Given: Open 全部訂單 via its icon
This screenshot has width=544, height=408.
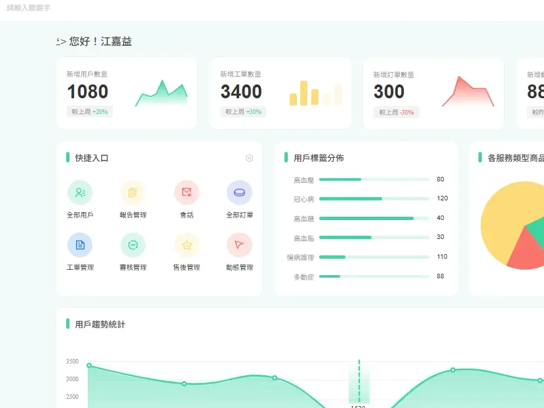Looking at the screenshot, I should pos(239,193).
